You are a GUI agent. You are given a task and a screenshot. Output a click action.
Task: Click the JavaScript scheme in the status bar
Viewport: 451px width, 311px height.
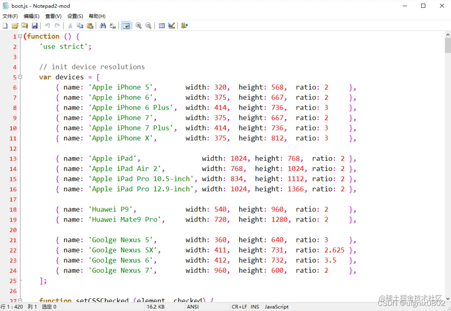277,307
